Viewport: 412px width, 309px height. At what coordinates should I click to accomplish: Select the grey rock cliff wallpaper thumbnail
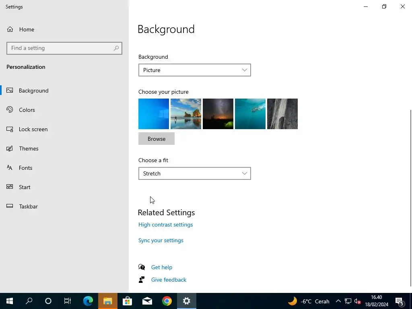pyautogui.click(x=282, y=114)
